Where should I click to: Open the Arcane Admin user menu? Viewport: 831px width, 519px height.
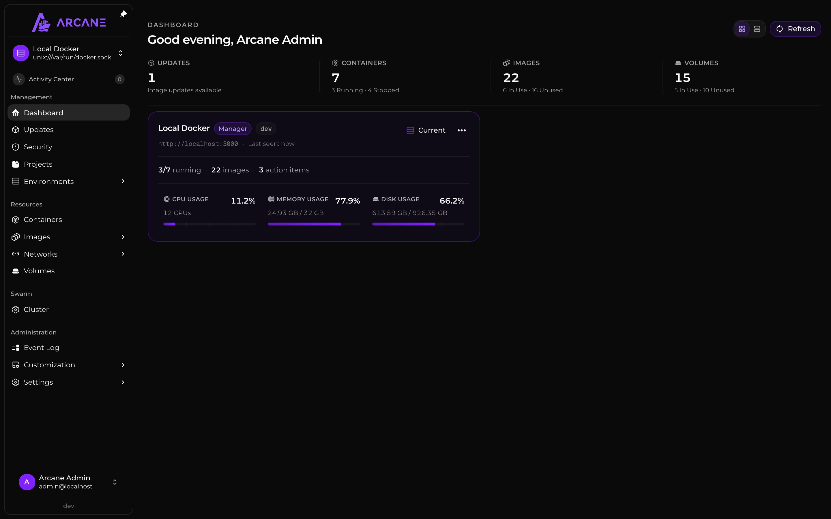click(69, 482)
